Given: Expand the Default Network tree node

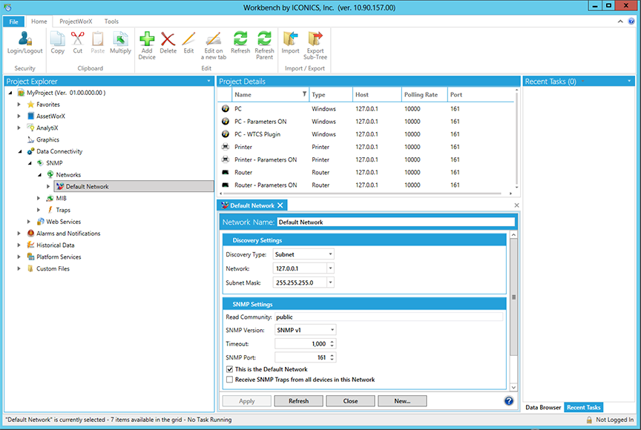Looking at the screenshot, I should pos(48,187).
